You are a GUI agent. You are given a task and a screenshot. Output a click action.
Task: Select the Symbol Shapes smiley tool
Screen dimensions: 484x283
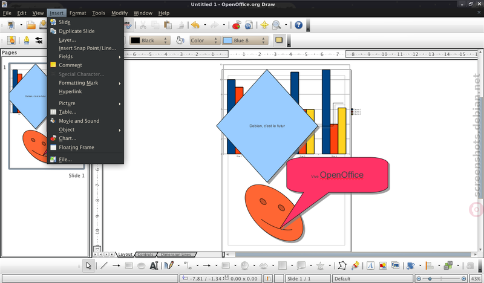coord(244,265)
